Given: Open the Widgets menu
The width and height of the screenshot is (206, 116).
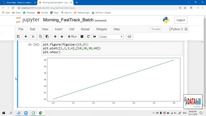Looking at the screenshot, I should (101, 29).
